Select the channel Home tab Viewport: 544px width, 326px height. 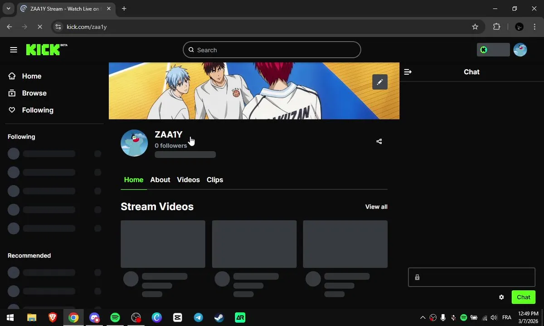[134, 180]
